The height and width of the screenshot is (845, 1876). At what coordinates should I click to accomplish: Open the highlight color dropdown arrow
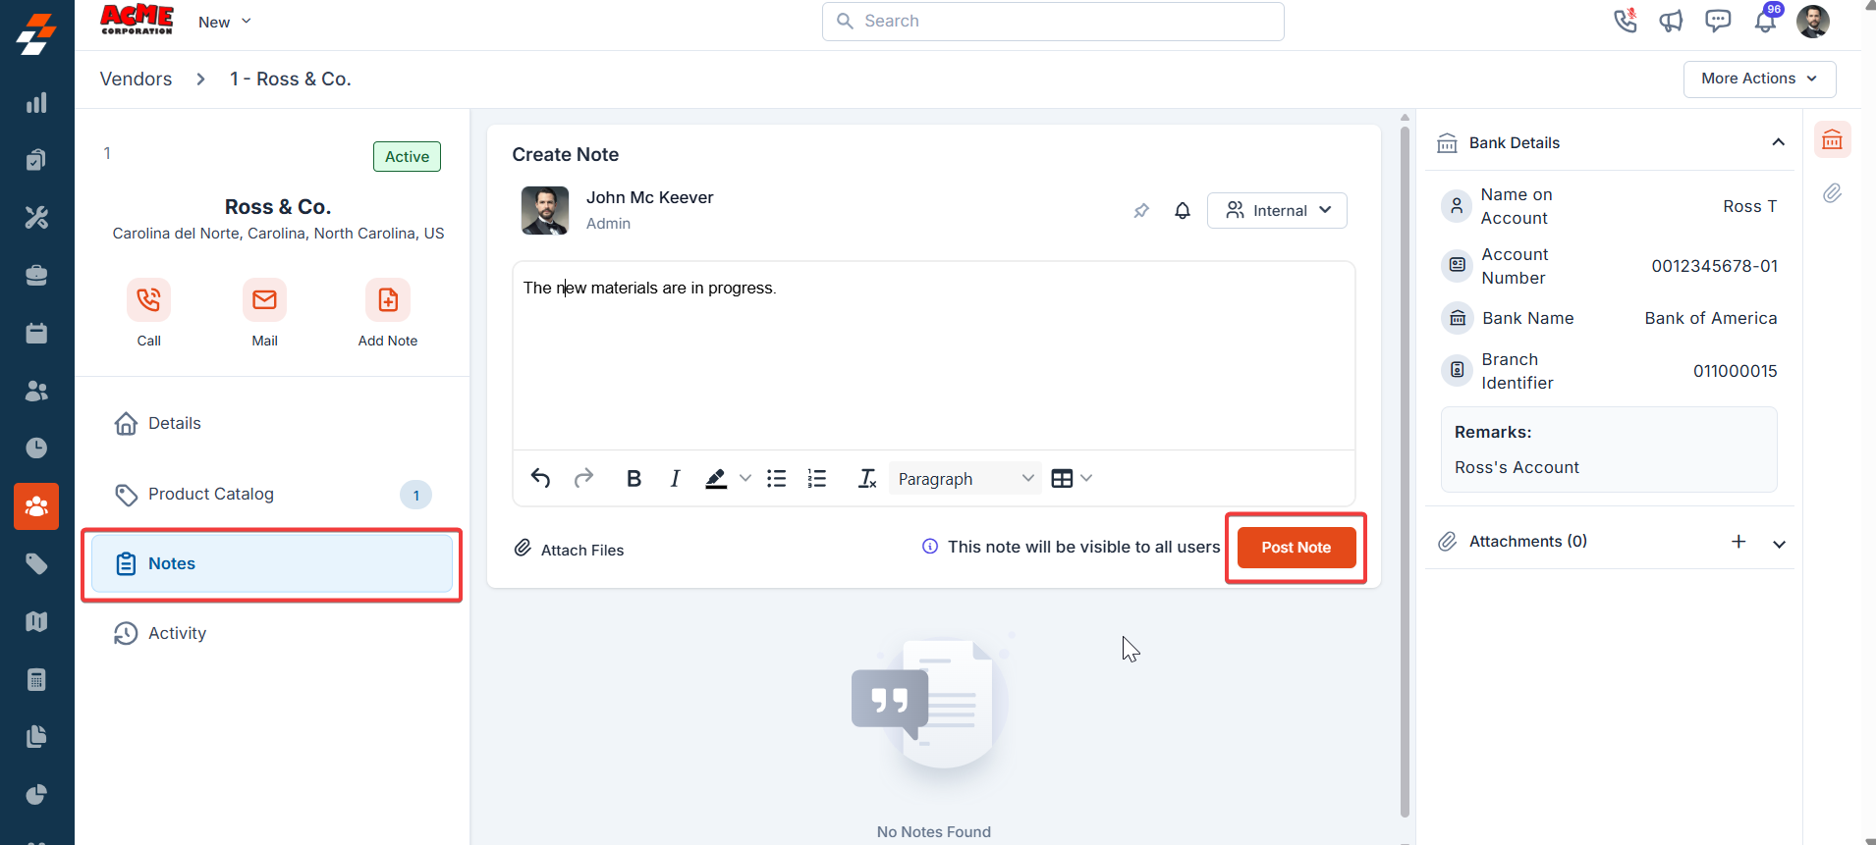(745, 478)
